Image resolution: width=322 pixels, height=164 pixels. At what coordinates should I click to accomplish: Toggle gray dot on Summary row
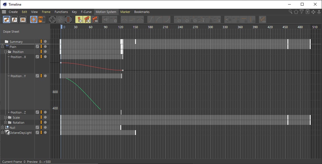click(45, 41)
